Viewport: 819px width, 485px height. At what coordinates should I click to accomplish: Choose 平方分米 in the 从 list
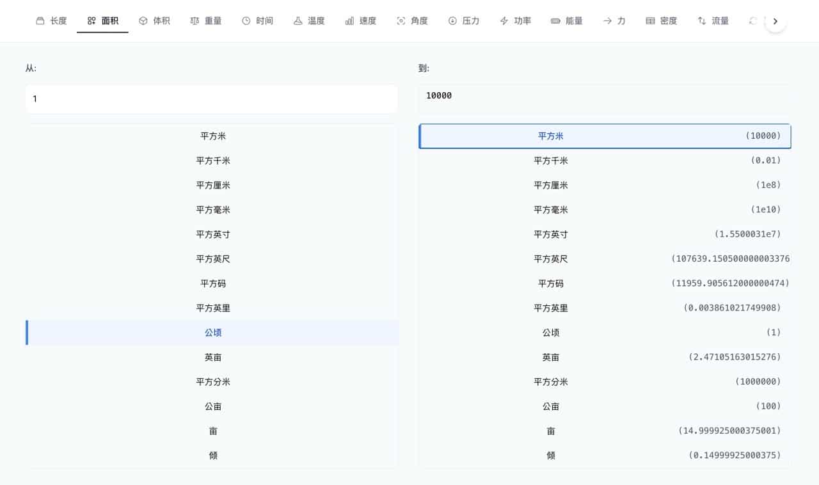pyautogui.click(x=212, y=382)
